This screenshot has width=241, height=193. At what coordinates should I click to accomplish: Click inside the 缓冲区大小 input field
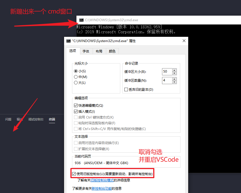pyautogui.click(x=166, y=71)
